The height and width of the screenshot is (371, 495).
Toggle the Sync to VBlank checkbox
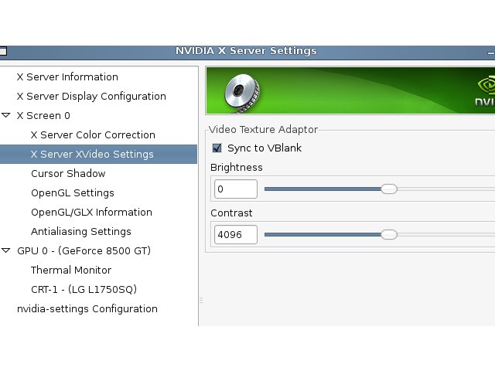(217, 148)
